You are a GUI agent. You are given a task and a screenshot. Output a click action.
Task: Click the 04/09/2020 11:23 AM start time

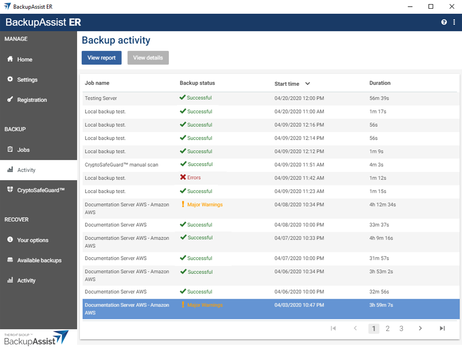coord(299,191)
